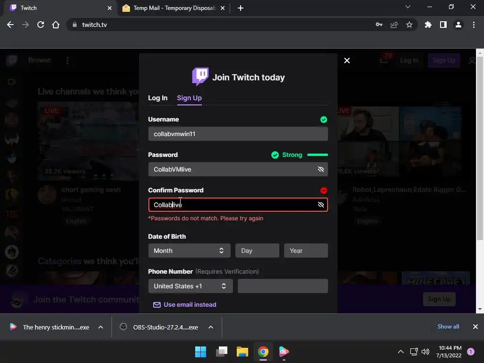
Task: Open the Chrome three-dot menu
Action: pos(474,25)
